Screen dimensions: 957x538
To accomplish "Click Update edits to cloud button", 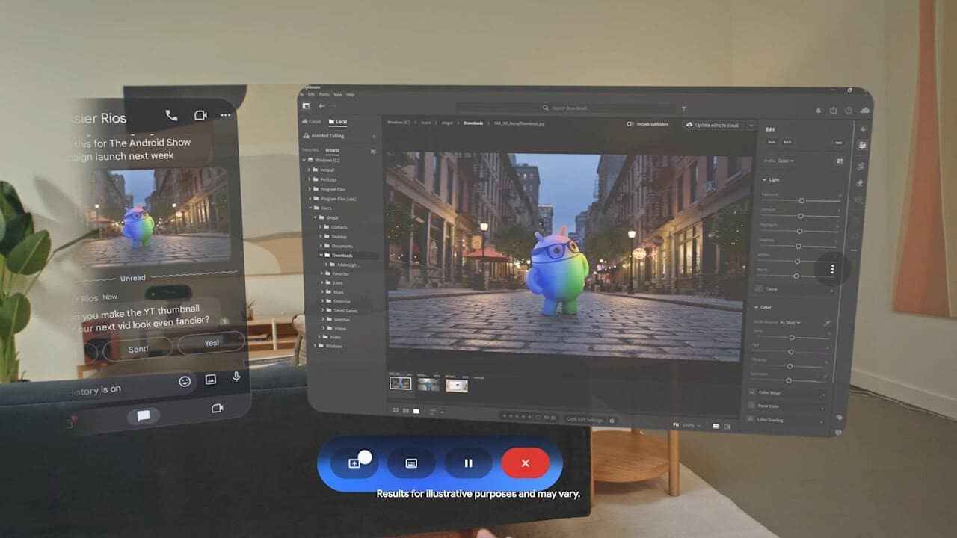I will (x=713, y=125).
